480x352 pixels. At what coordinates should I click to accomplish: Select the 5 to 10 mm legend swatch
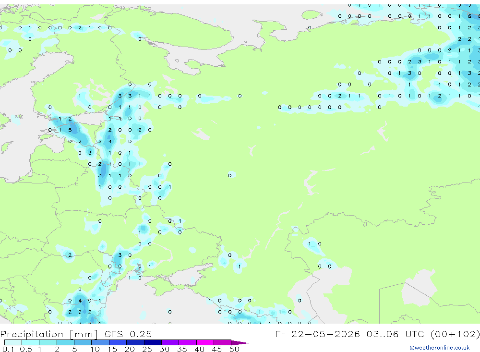pos(83,342)
